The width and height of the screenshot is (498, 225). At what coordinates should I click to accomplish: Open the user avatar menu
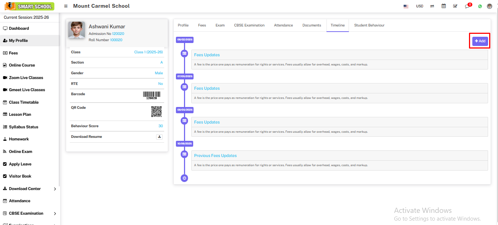[490, 6]
